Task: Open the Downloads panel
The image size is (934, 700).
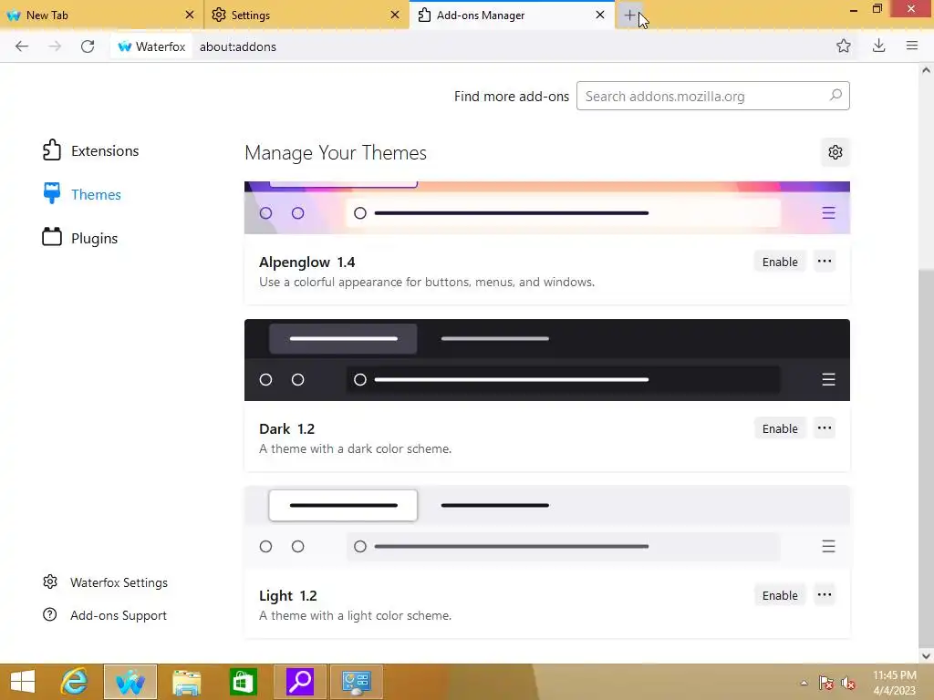Action: pos(878,46)
